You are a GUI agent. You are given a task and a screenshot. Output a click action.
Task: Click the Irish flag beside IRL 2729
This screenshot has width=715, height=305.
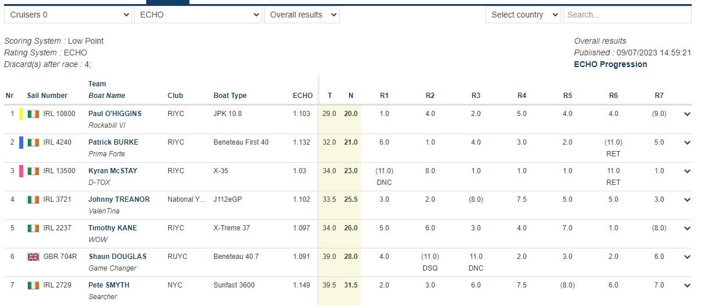pyautogui.click(x=33, y=285)
